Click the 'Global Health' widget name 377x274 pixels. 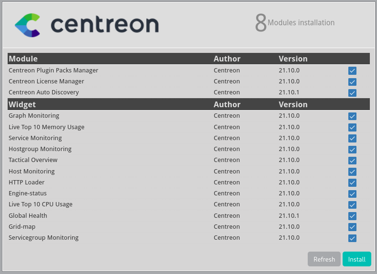point(28,215)
